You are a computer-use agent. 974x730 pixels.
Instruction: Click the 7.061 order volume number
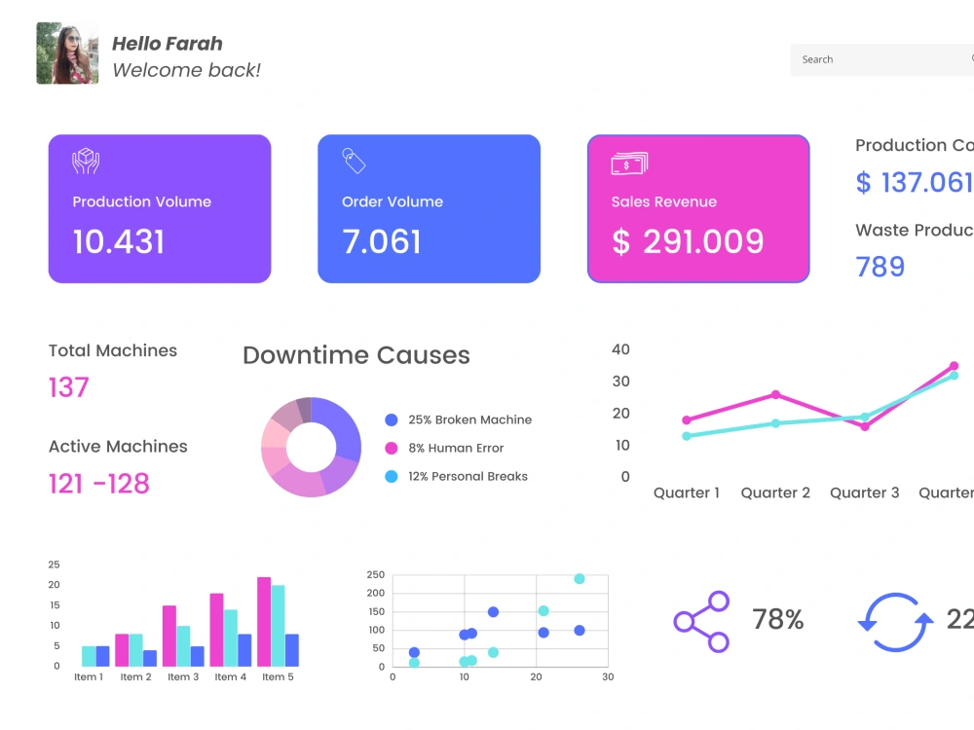coord(382,241)
